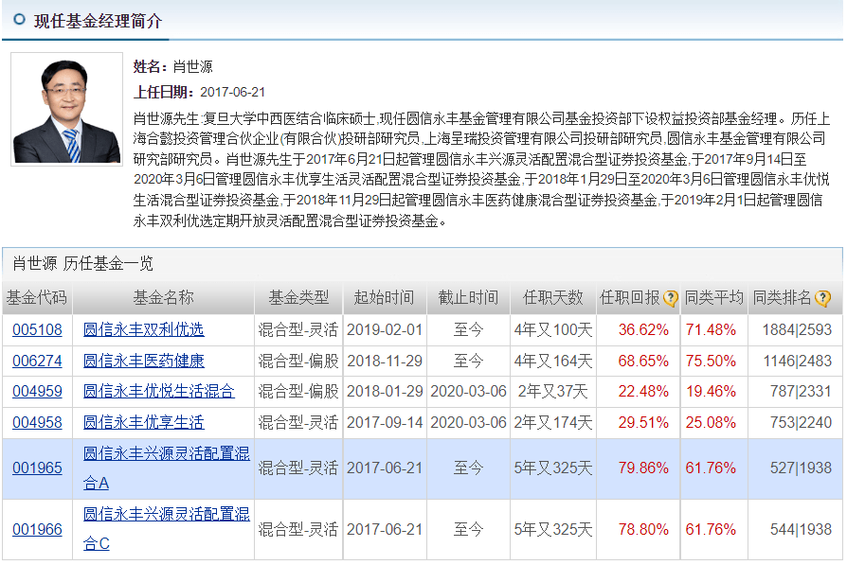
Task: Click the start date 2018-11-29
Action: (385, 361)
